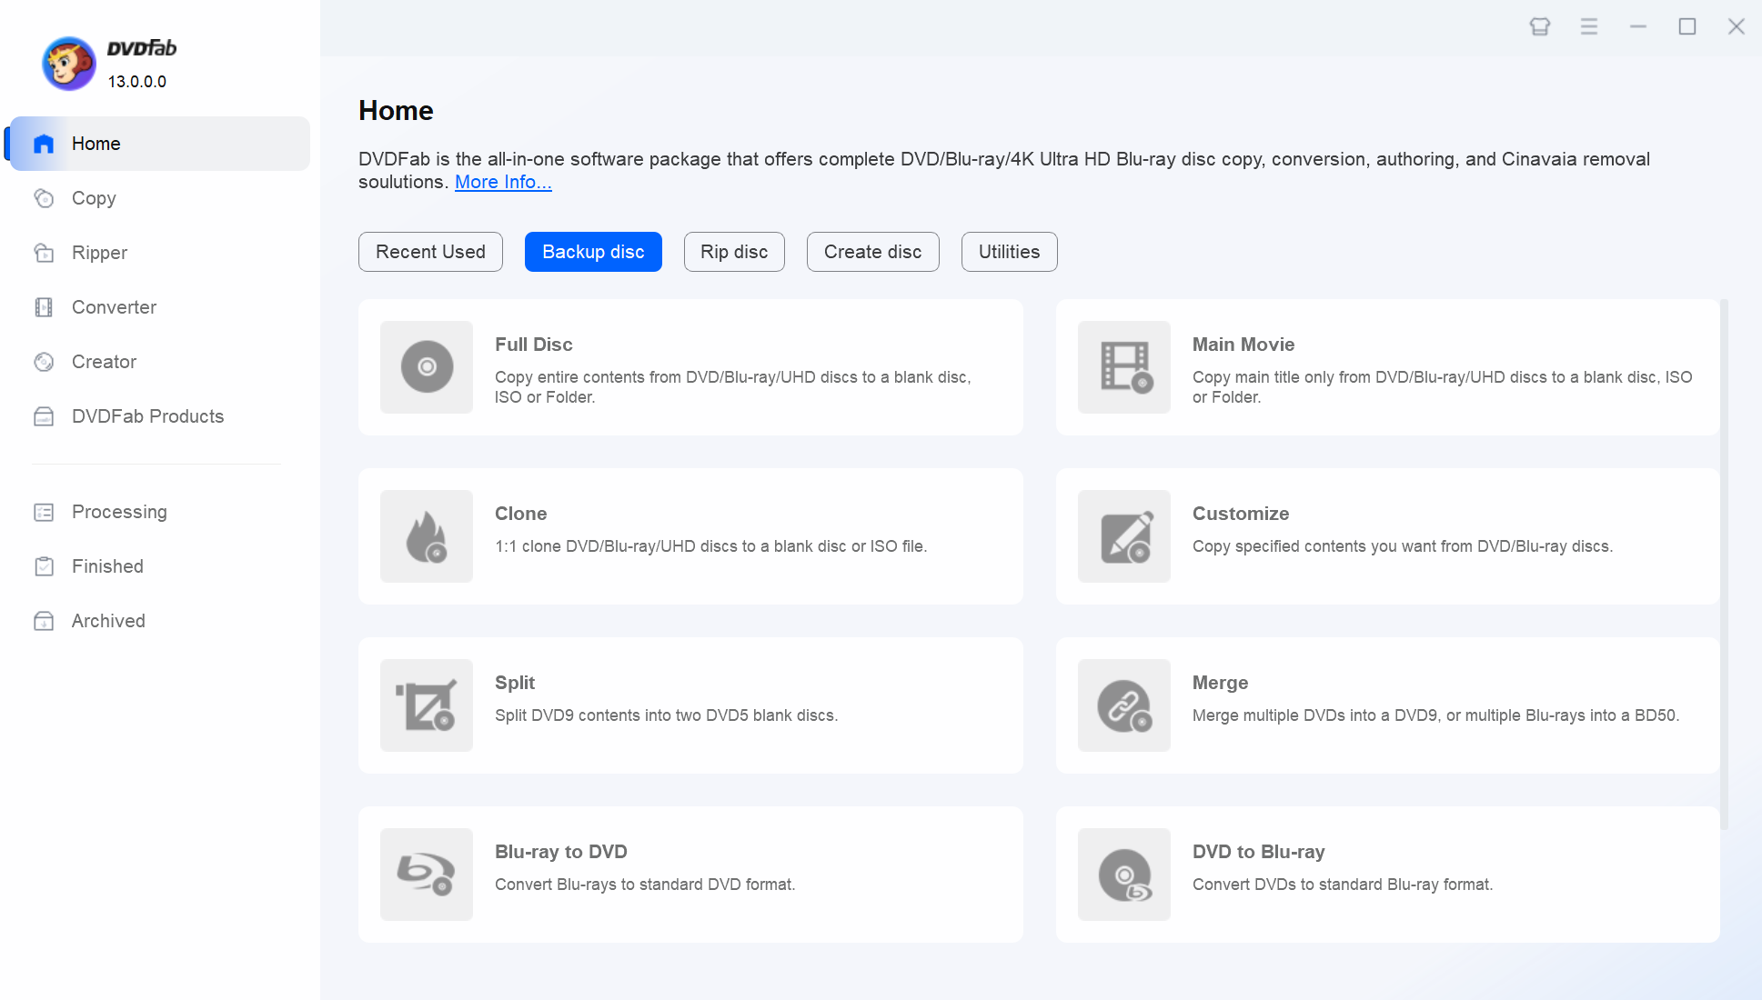This screenshot has width=1762, height=1000.
Task: Open the Processing queue in sidebar
Action: 119,512
